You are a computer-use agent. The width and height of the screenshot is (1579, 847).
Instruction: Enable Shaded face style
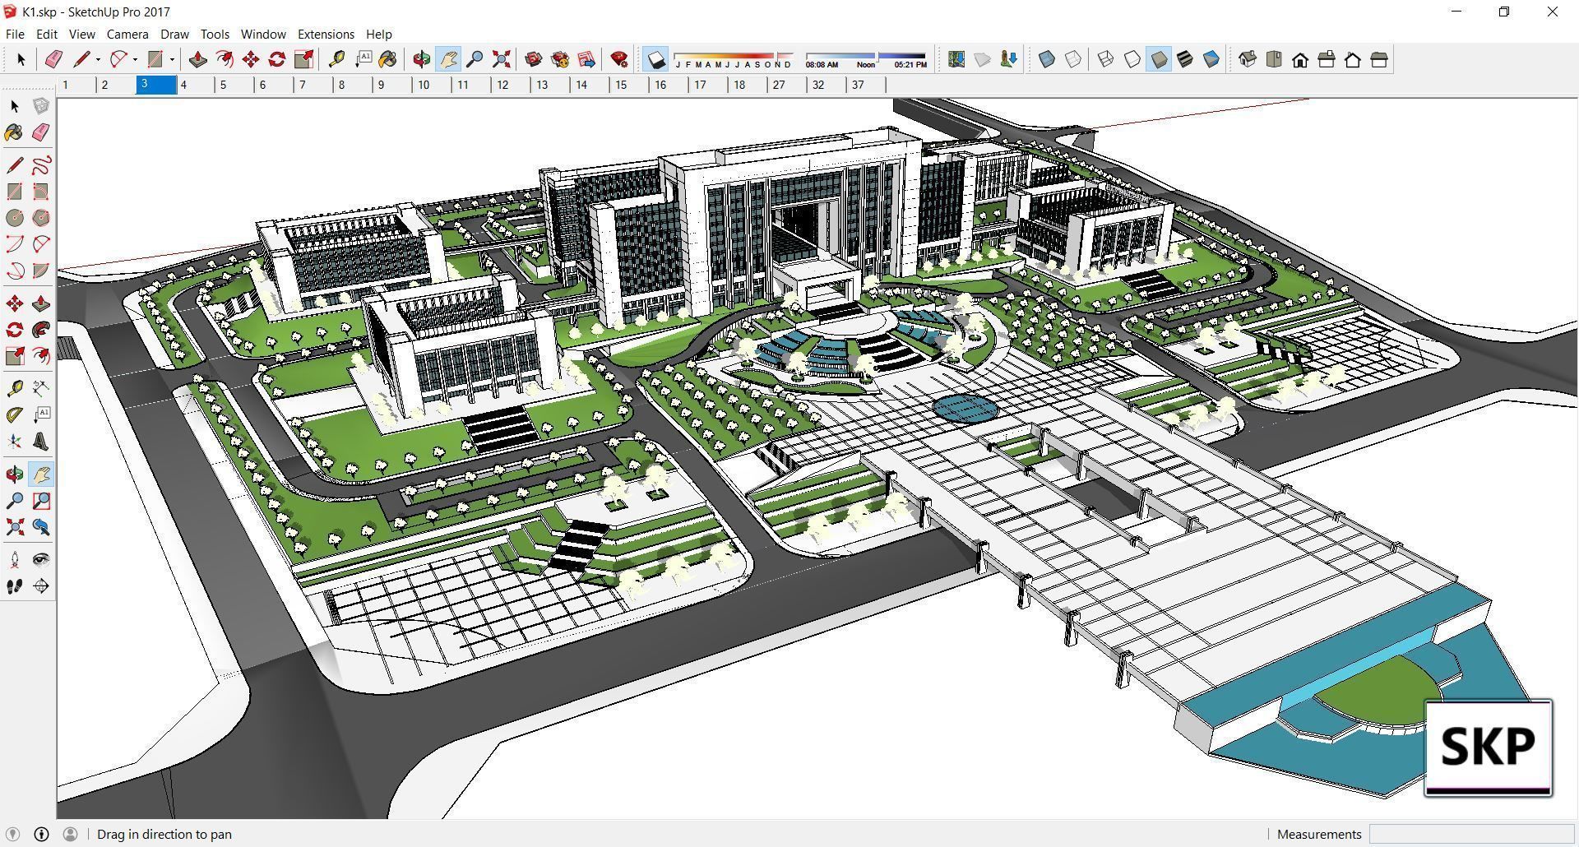[x=1159, y=59]
